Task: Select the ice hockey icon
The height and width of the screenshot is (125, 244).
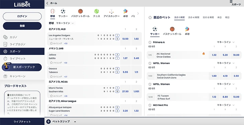Action: [x=111, y=11]
